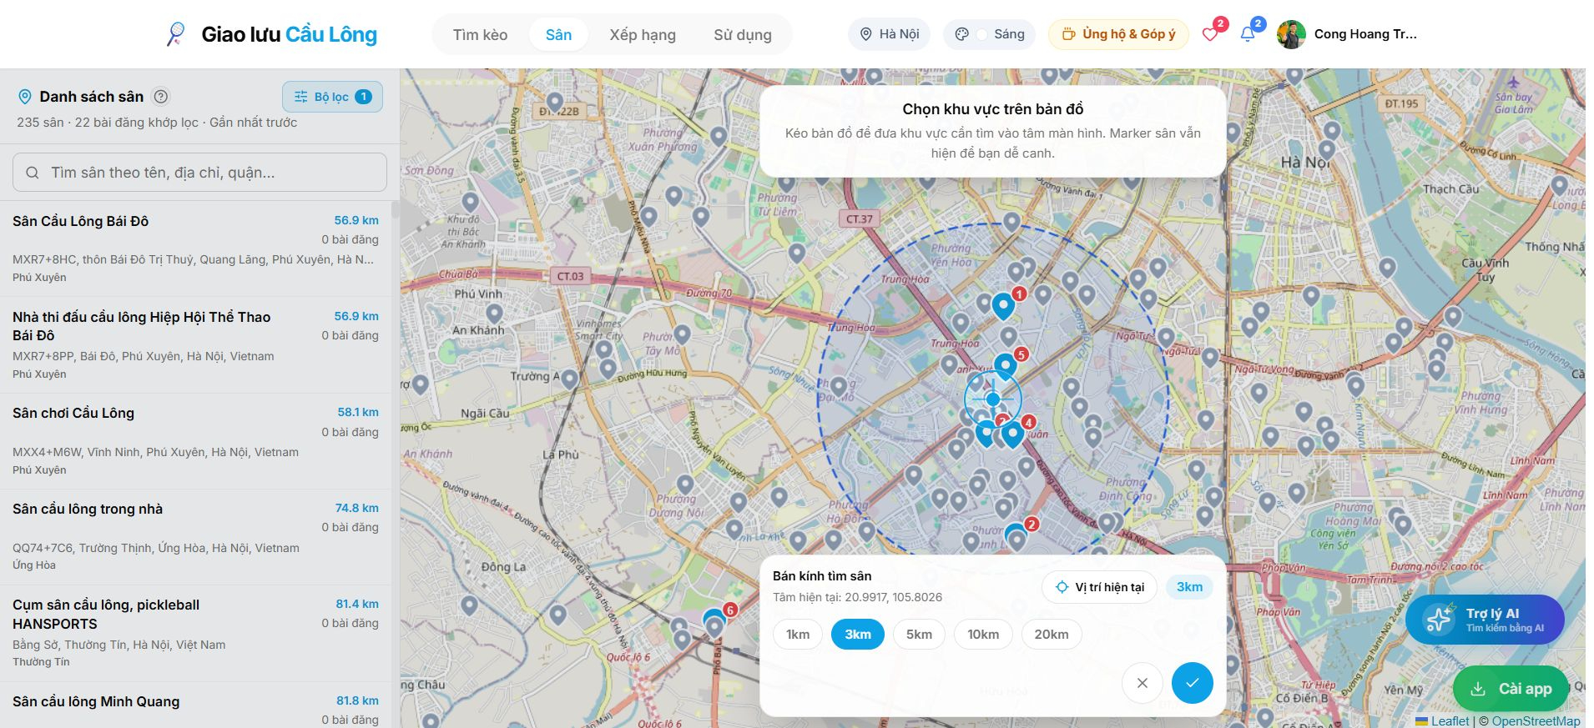Click the map crosshair center marker
The height and width of the screenshot is (728, 1594).
pos(993,399)
